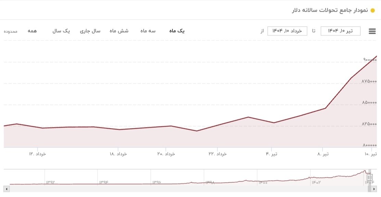Click the ۲۲ خرداد x-axis label
The width and height of the screenshot is (381, 197).
217,154
